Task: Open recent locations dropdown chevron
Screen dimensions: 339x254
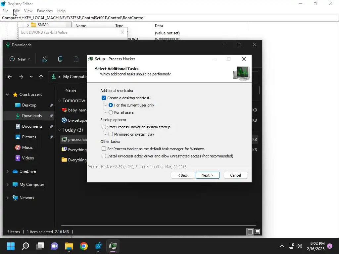Action: (x=31, y=77)
